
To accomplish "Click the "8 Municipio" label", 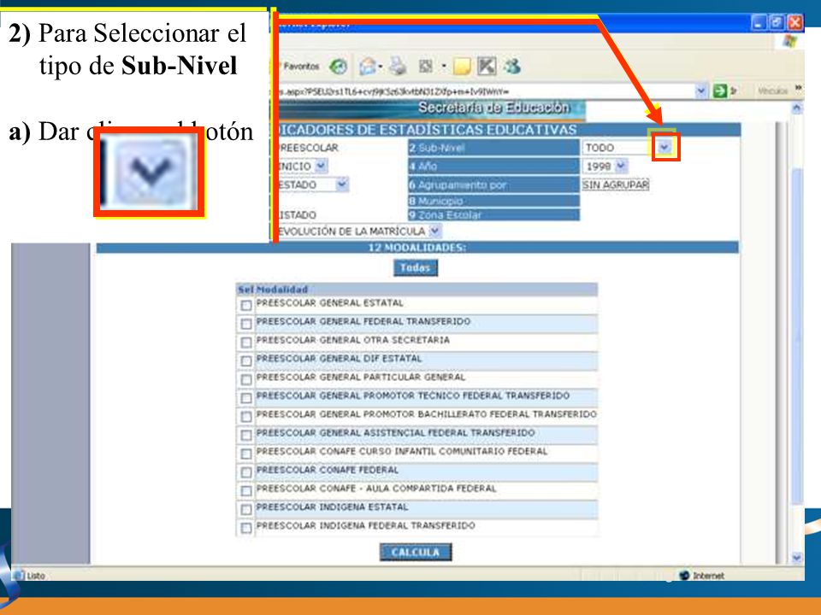I will [x=436, y=201].
